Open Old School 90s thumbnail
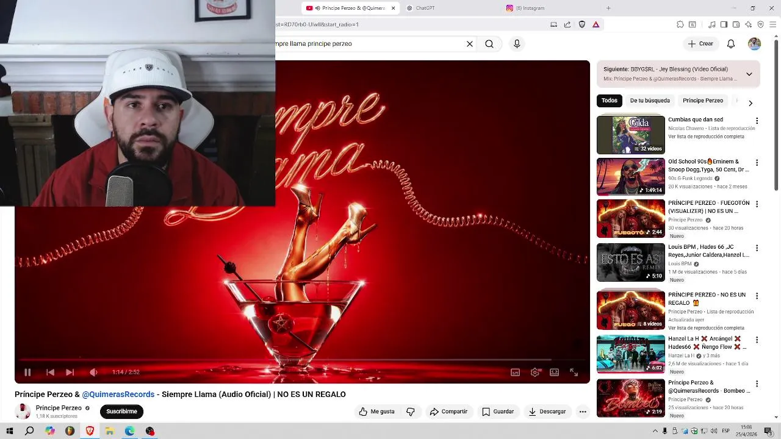 [x=631, y=177]
